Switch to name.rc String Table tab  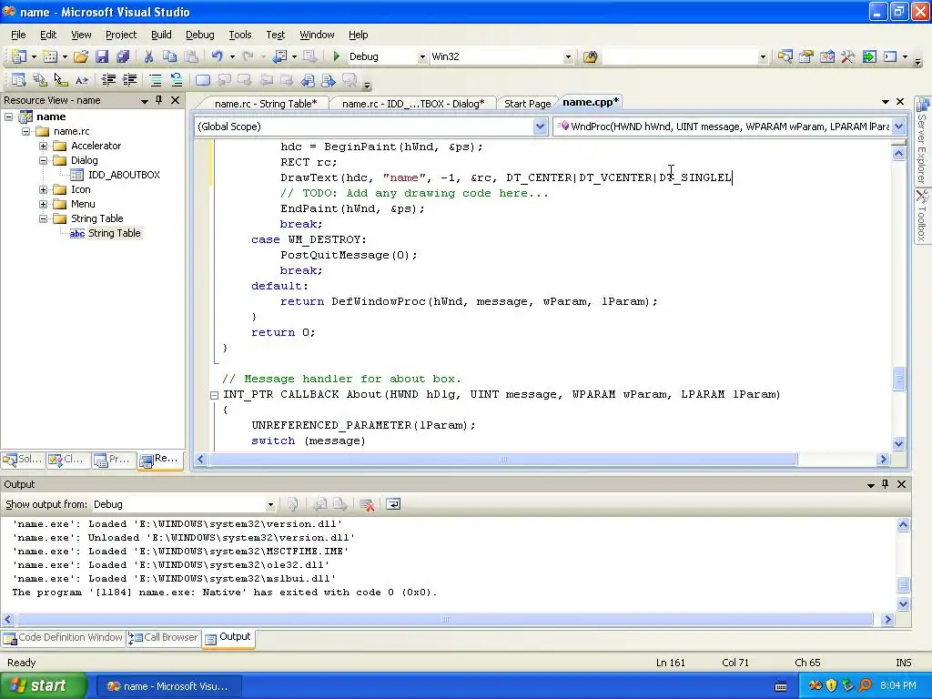pos(266,104)
